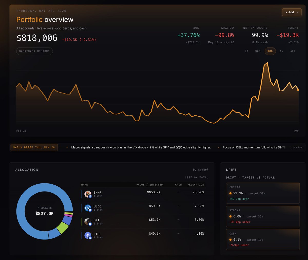This screenshot has width=308, height=260.
Task: Click the + Add button
Action: 292,12
